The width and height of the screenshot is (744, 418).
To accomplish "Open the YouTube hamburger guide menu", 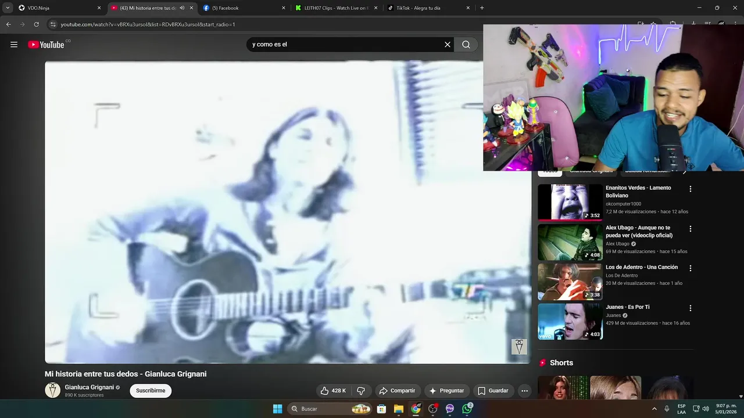I will [14, 45].
